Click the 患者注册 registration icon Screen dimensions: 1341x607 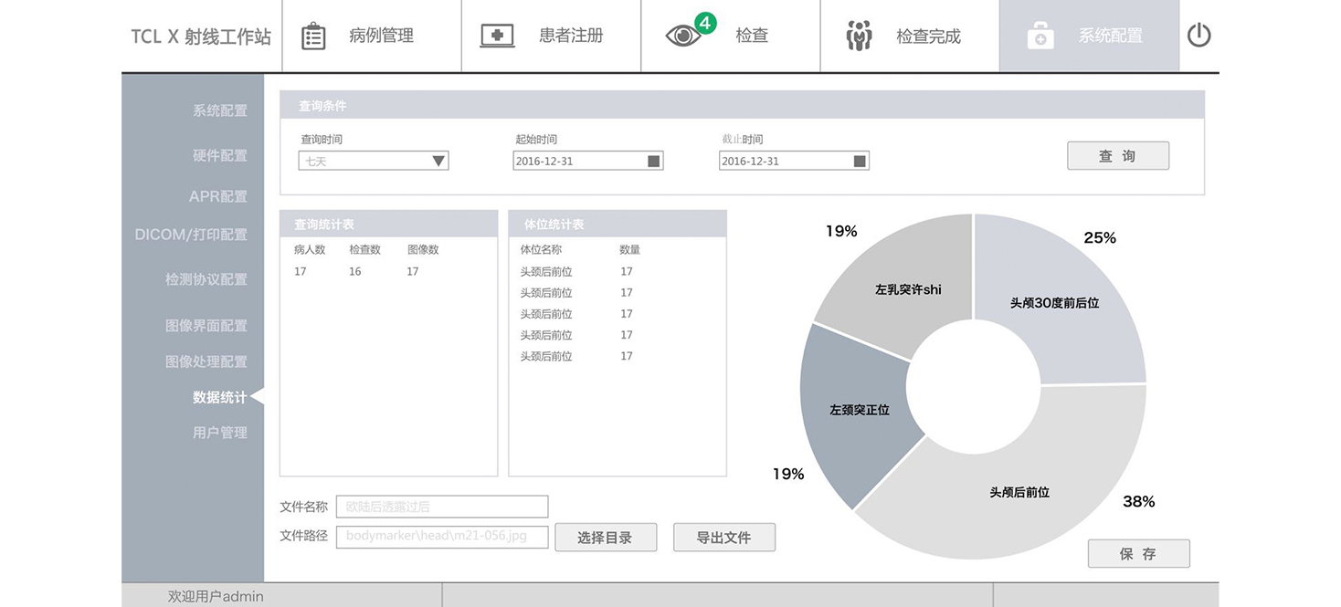coord(497,35)
